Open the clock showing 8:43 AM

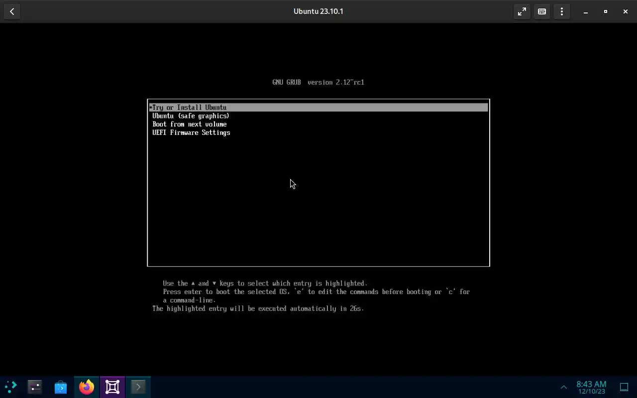point(591,387)
